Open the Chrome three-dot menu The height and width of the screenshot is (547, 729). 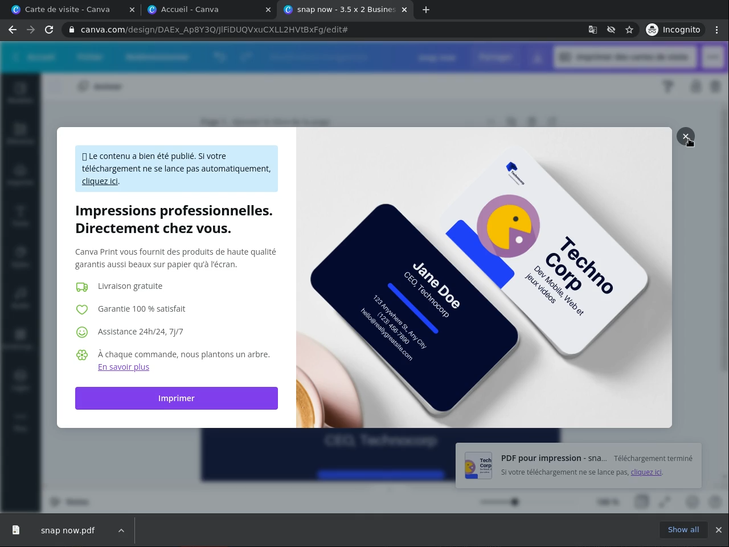717,30
